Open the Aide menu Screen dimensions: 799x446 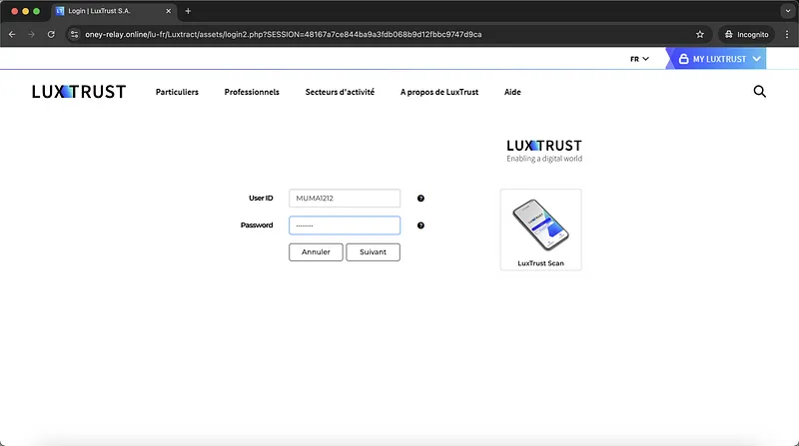pos(512,92)
